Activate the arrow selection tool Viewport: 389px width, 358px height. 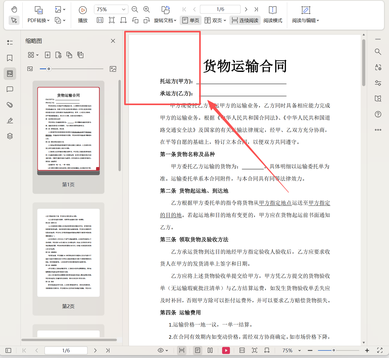pyautogui.click(x=14, y=20)
